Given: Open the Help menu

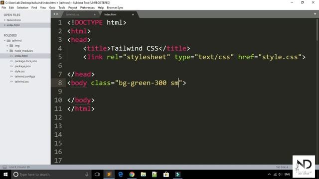Looking at the screenshot, I should pyautogui.click(x=101, y=7).
